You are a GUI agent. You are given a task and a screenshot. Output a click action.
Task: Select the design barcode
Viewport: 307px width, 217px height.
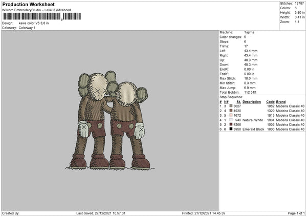tap(42, 16)
